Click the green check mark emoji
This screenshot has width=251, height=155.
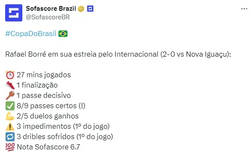click(x=10, y=106)
